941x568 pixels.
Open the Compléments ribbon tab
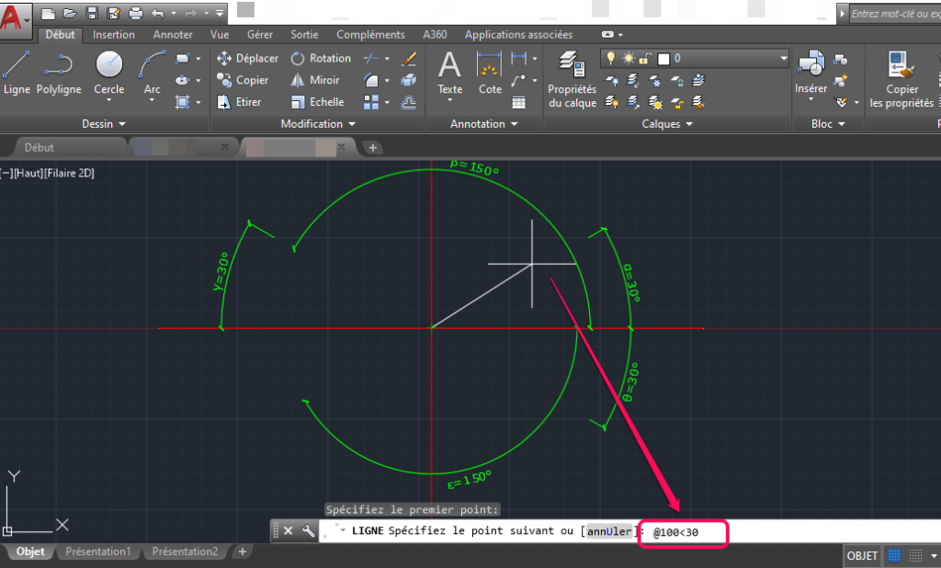pos(370,35)
